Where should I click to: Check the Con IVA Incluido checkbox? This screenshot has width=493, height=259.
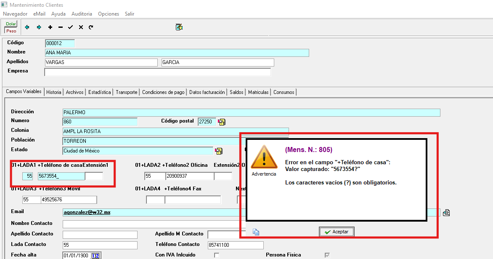[217, 255]
